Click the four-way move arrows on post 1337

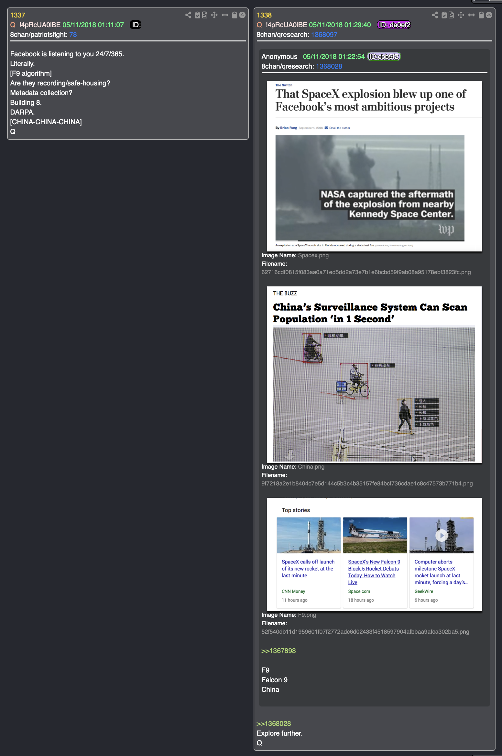pos(214,15)
